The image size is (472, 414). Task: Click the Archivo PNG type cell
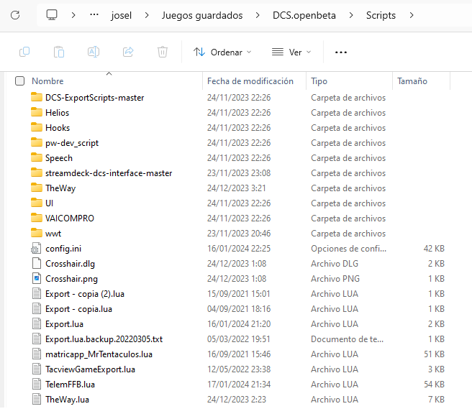(335, 279)
